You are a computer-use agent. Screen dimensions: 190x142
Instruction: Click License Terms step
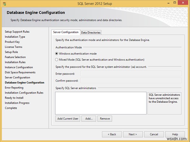click(13, 47)
